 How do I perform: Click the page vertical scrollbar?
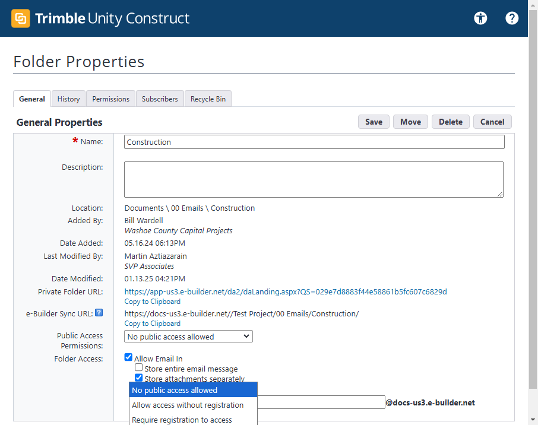click(533, 199)
